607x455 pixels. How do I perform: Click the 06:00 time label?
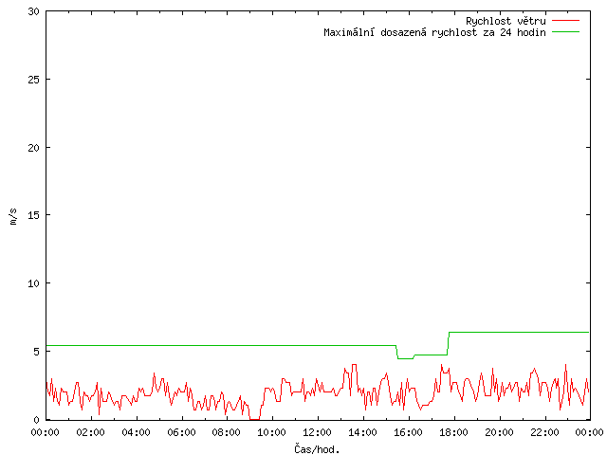(181, 432)
